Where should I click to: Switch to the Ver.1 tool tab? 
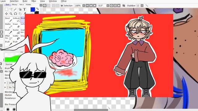(x=21, y=5)
